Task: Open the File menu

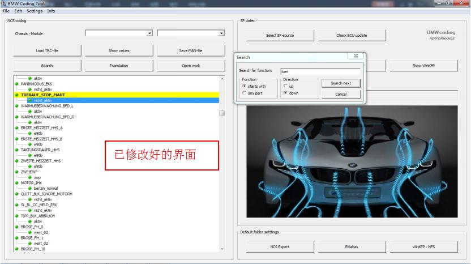Action: point(6,11)
